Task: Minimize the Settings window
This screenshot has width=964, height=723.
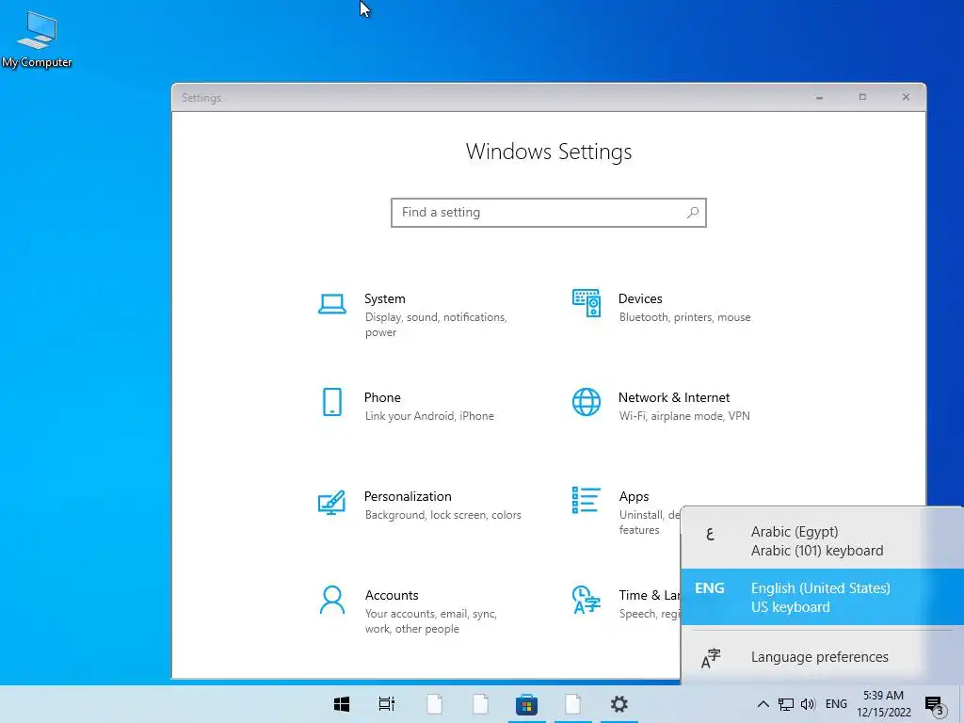Action: tap(820, 97)
